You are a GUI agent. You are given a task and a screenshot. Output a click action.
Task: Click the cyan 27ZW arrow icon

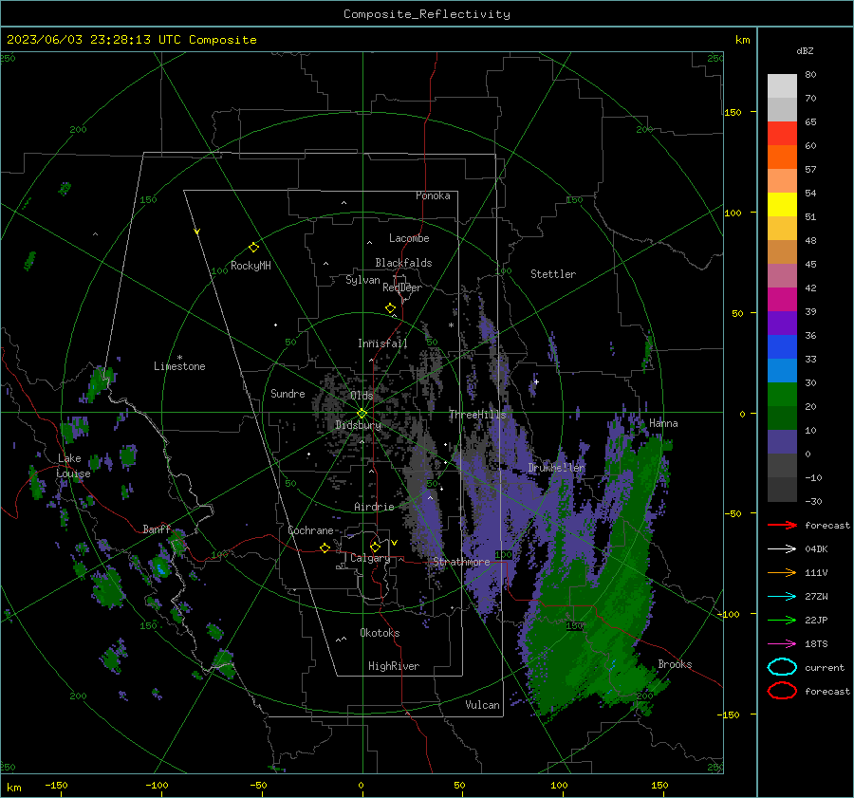782,597
